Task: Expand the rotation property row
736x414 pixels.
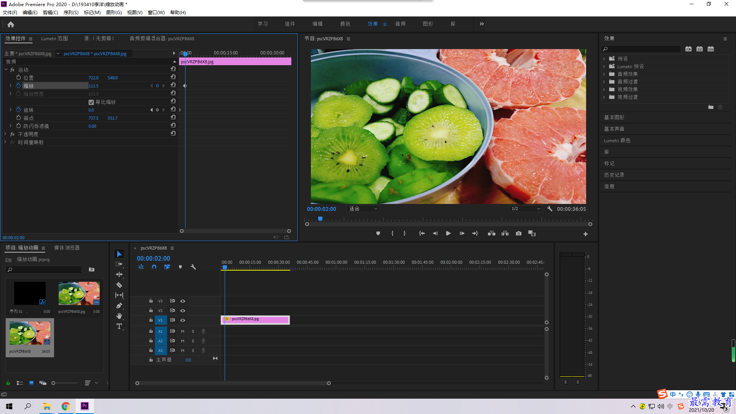Action: pyautogui.click(x=11, y=110)
